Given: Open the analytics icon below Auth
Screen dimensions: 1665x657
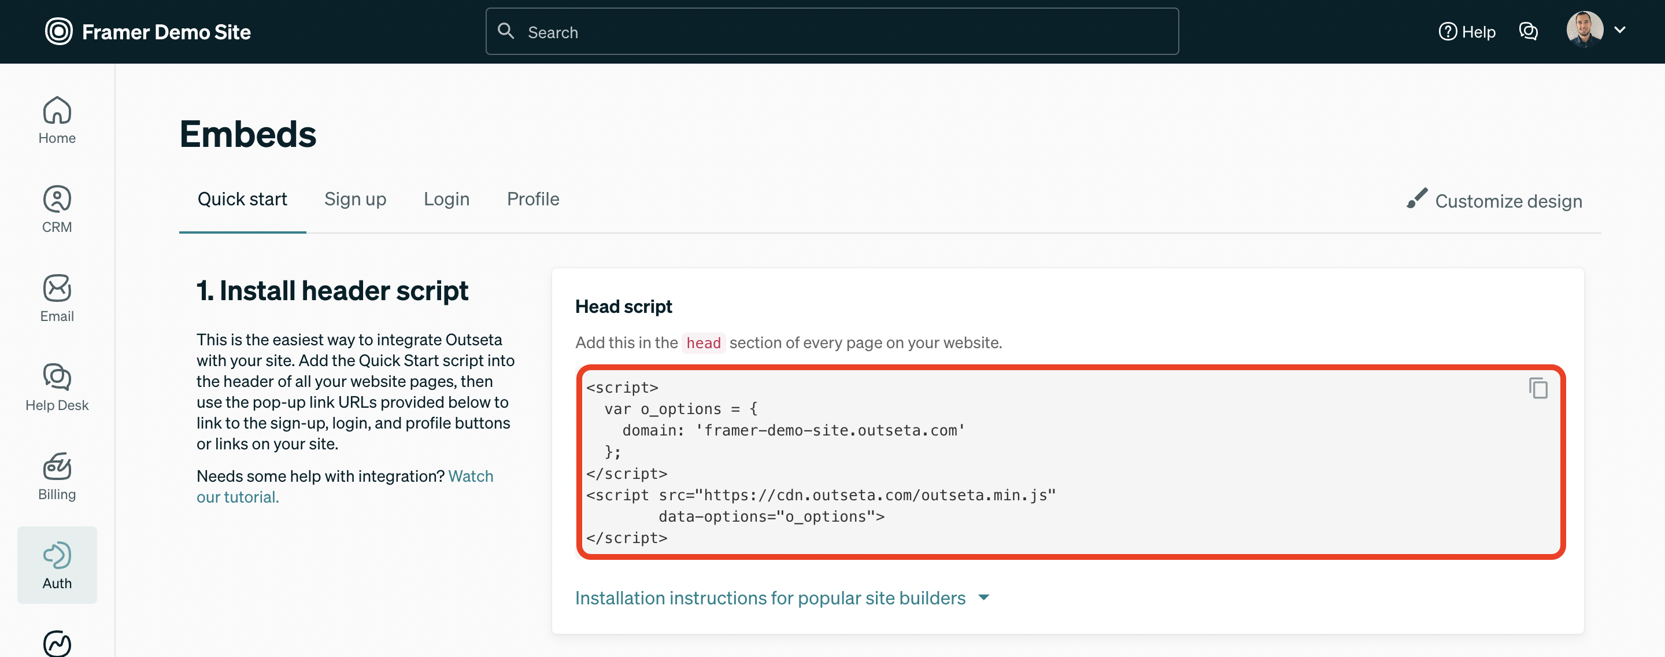Looking at the screenshot, I should tap(57, 643).
